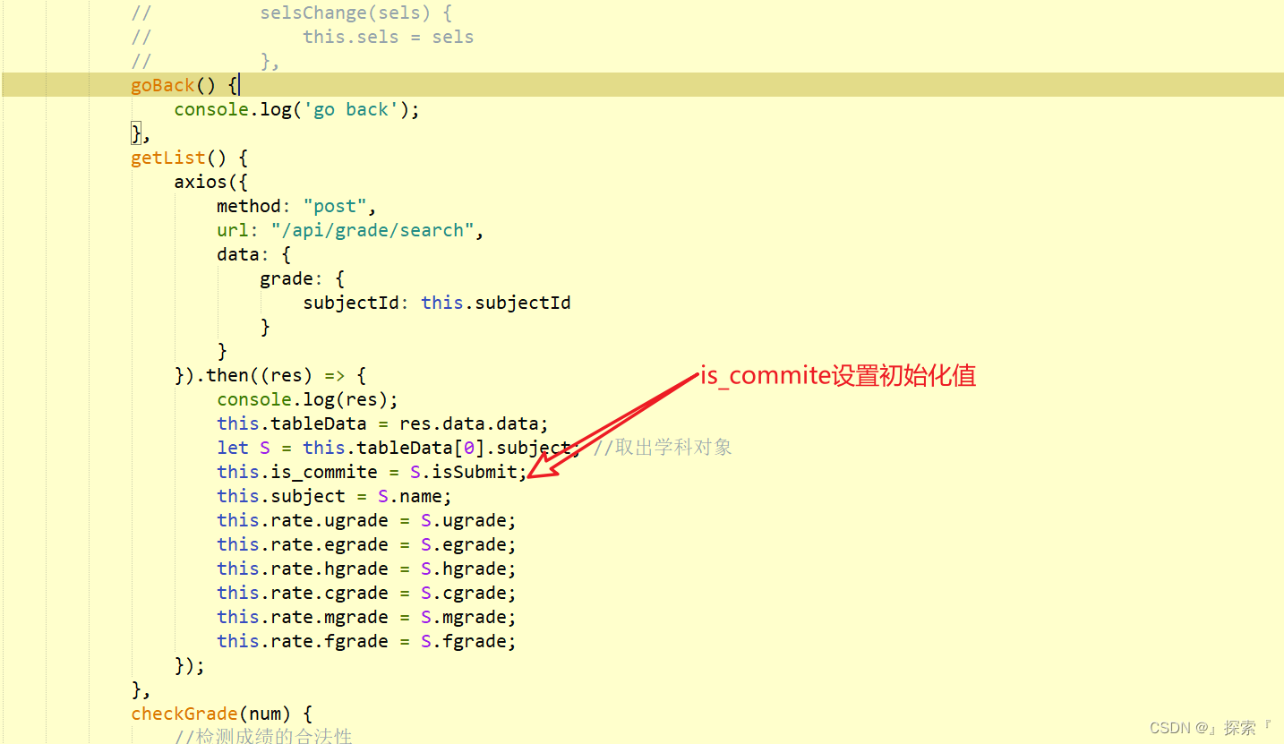The width and height of the screenshot is (1284, 744).
Task: Click the grade: { line
Action: [302, 278]
